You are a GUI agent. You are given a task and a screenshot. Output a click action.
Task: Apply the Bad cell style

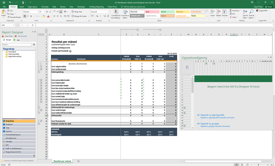[x=152, y=12]
